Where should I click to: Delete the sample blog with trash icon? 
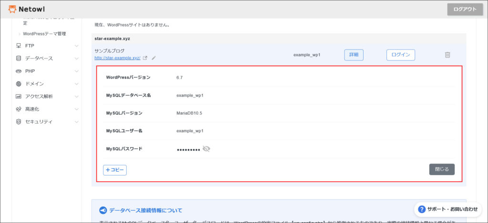(447, 55)
